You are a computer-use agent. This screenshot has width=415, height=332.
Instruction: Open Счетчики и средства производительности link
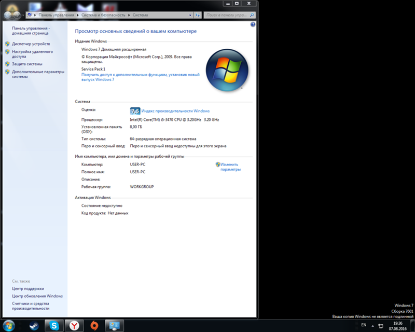pos(31,306)
